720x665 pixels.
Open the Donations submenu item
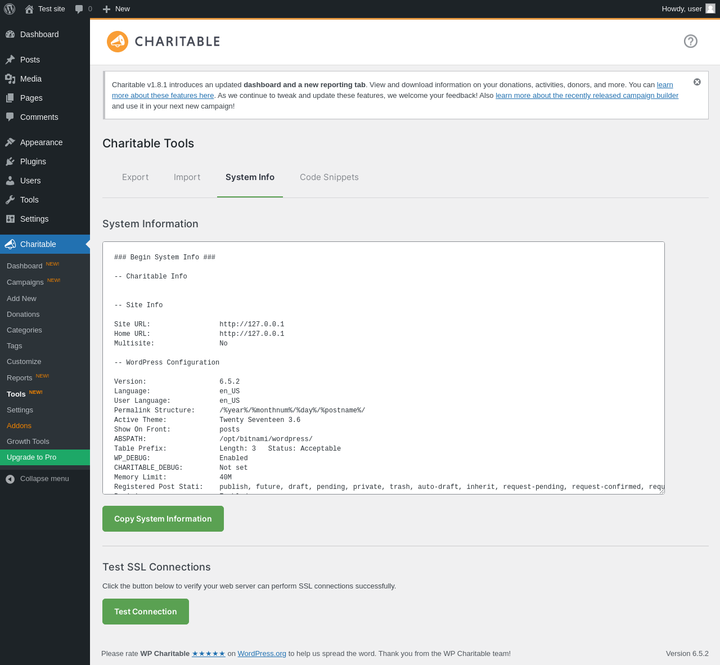(x=23, y=314)
